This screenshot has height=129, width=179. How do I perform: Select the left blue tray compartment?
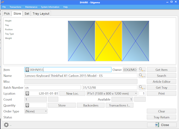pyautogui.click(x=81, y=41)
